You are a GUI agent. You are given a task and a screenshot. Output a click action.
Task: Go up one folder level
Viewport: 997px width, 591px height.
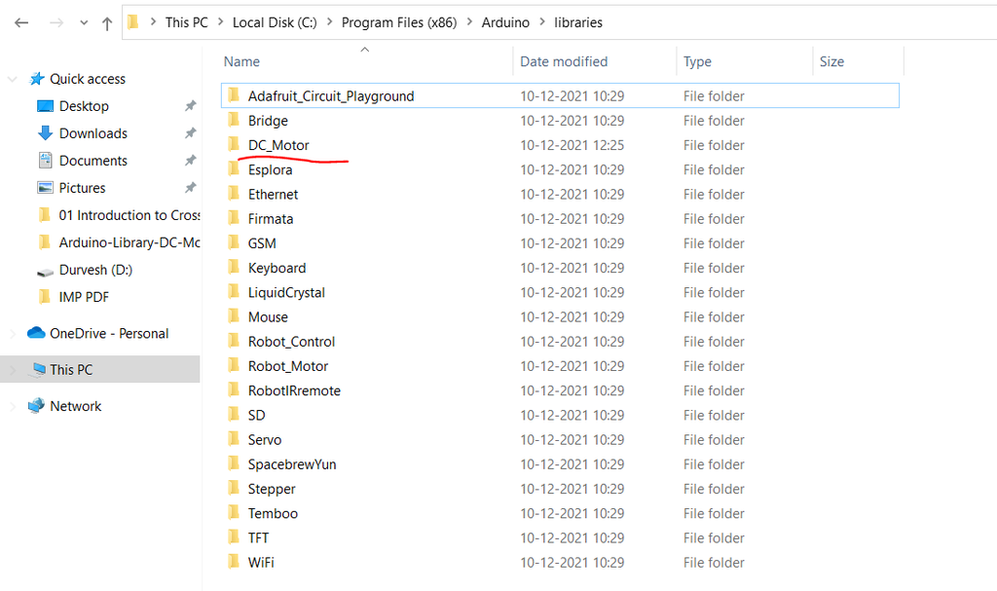click(107, 23)
